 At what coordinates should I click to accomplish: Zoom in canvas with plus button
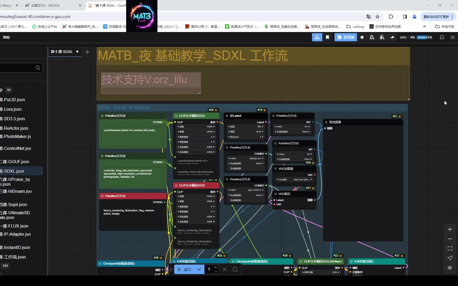pyautogui.click(x=450, y=229)
